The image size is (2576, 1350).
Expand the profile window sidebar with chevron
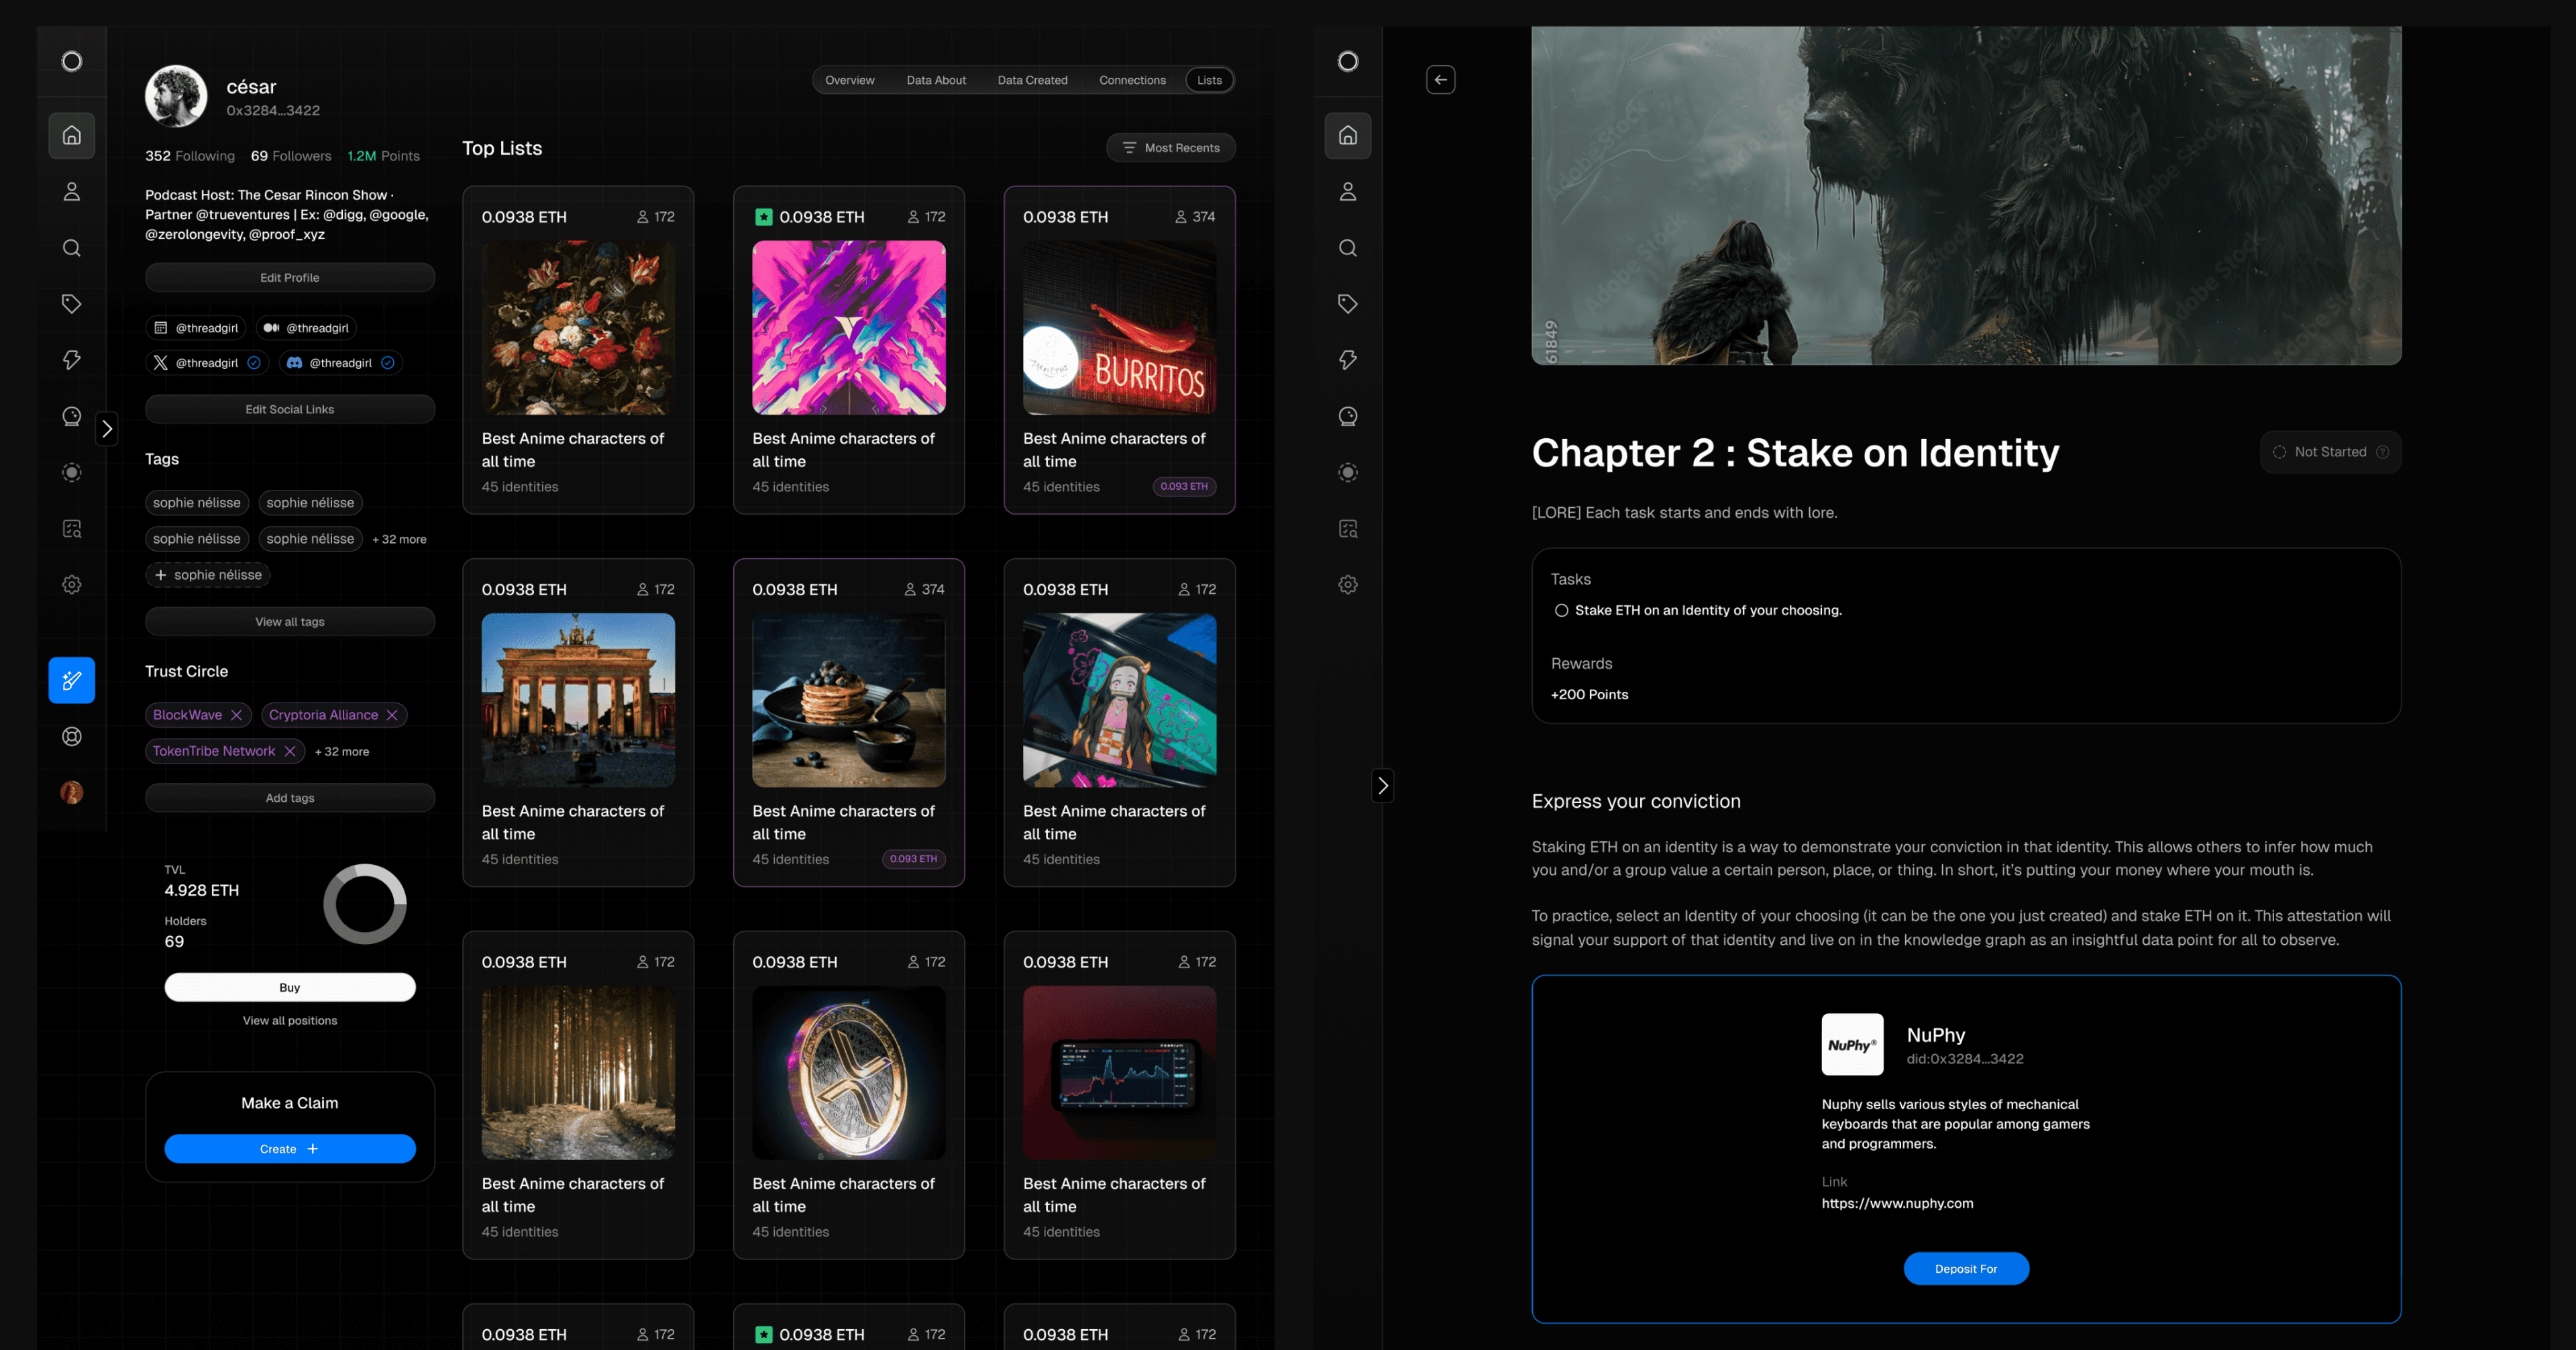[107, 429]
